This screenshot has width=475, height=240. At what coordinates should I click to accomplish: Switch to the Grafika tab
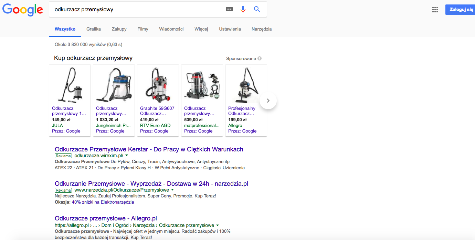(94, 29)
